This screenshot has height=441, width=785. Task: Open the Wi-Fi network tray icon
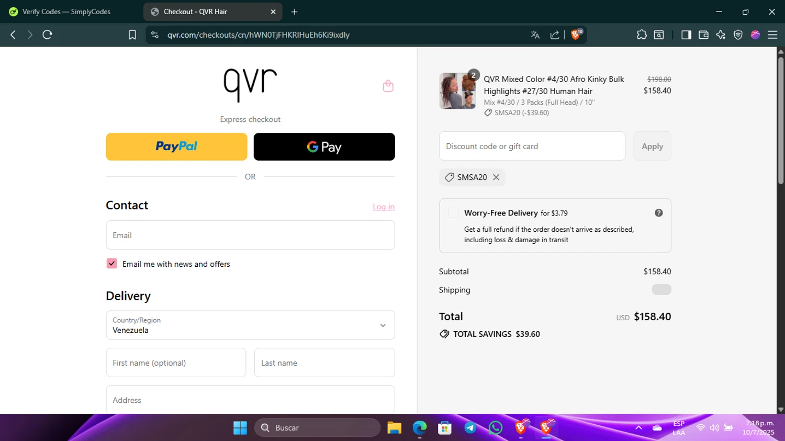click(700, 427)
